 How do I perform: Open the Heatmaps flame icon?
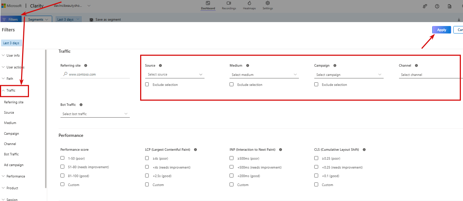249,3
